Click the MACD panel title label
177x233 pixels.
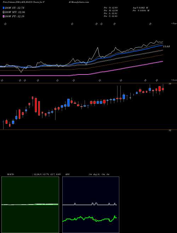tap(10, 174)
